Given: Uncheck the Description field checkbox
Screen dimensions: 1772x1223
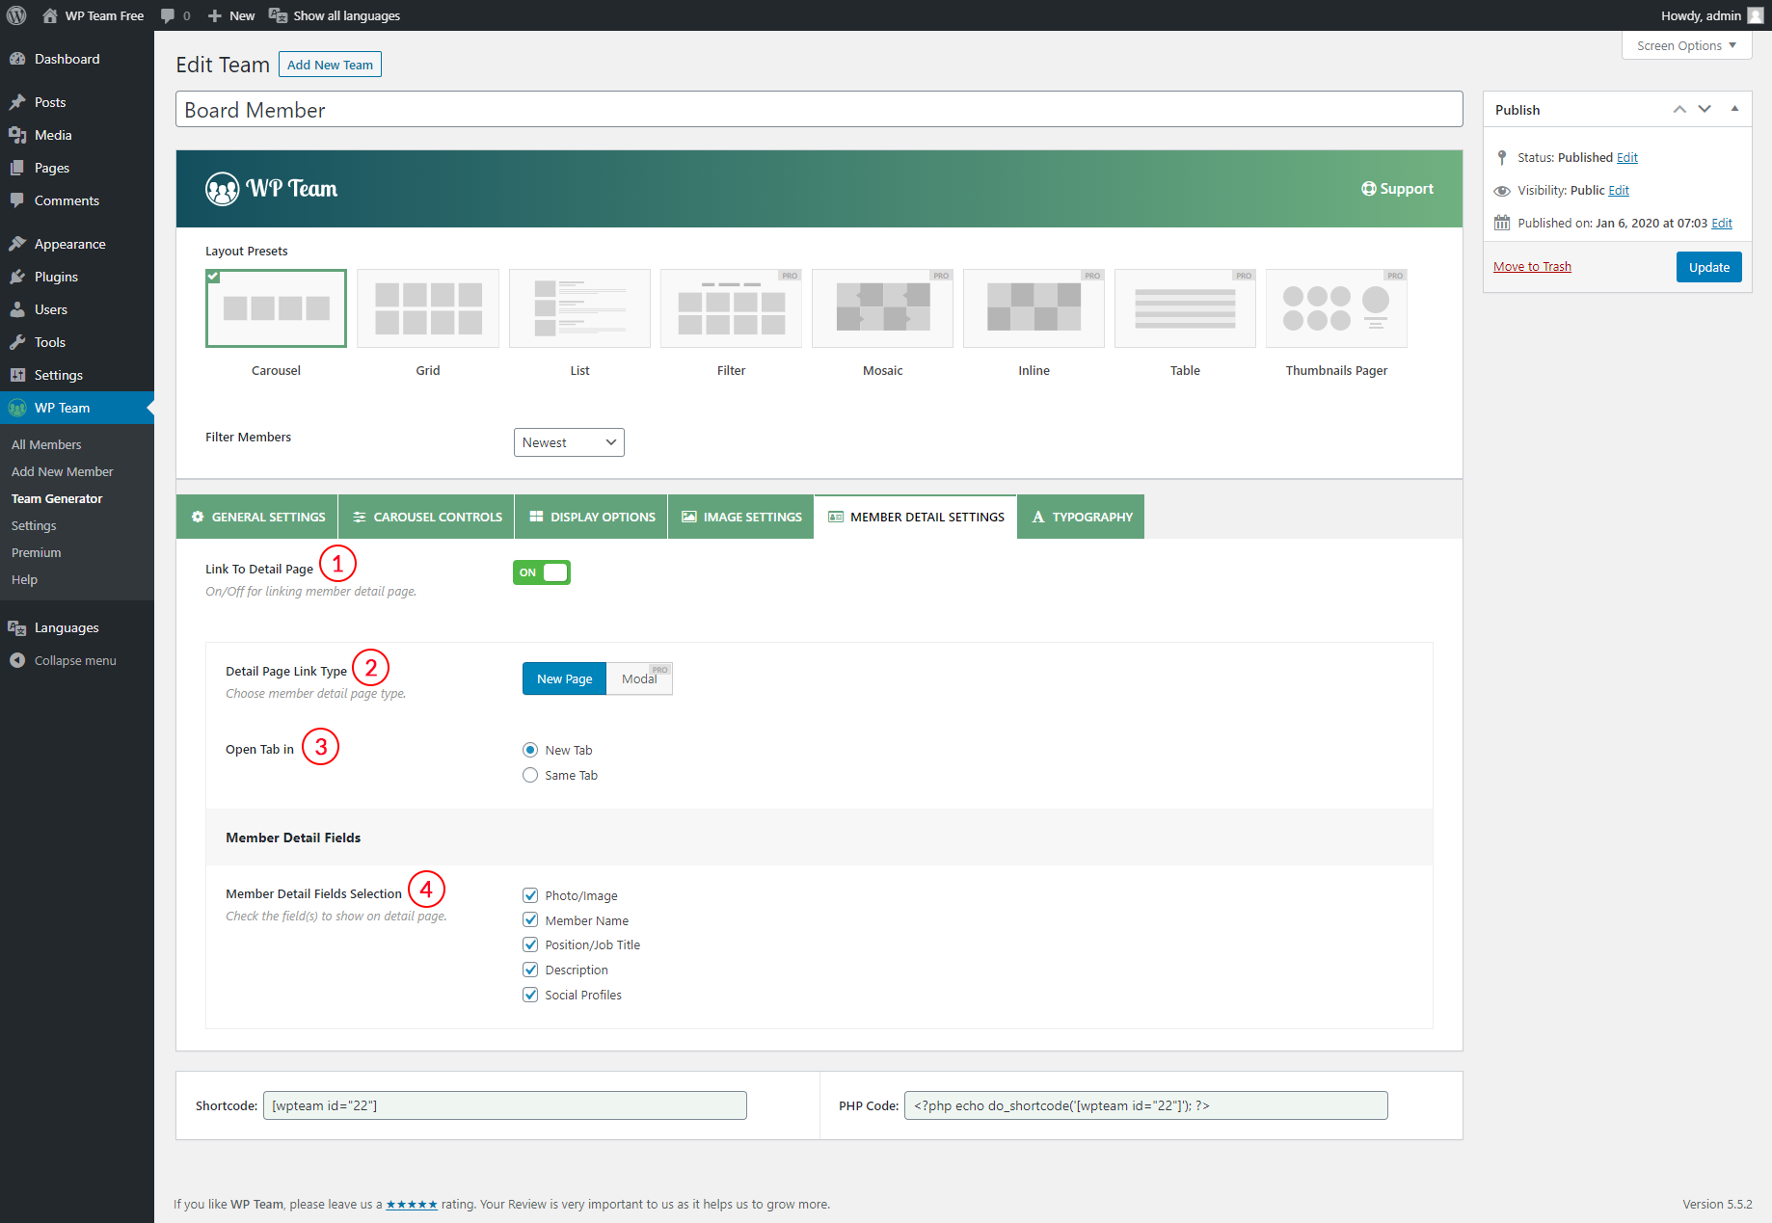Looking at the screenshot, I should tap(530, 970).
